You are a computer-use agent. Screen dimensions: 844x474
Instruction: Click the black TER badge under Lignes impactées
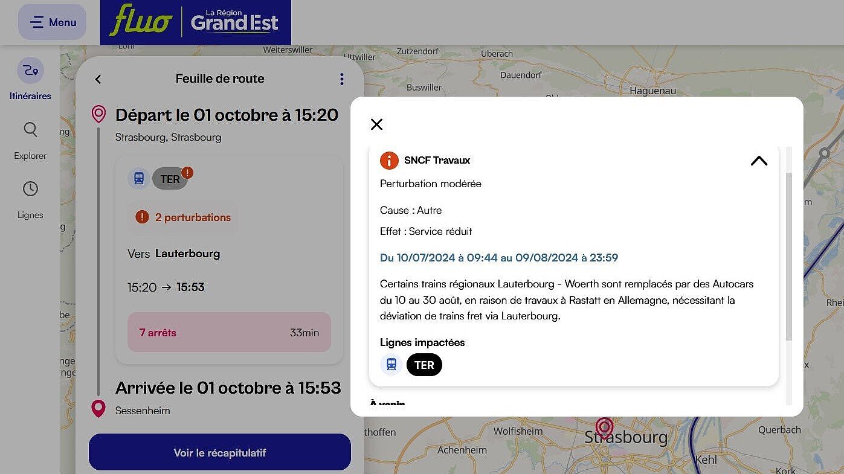point(424,365)
